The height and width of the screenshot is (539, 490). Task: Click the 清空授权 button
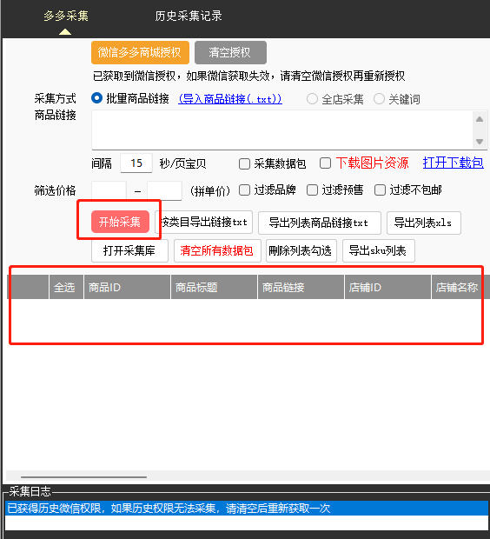tap(230, 52)
